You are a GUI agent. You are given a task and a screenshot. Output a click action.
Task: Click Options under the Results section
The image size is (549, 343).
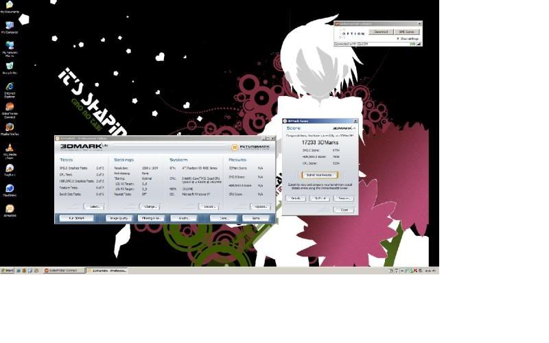point(261,206)
